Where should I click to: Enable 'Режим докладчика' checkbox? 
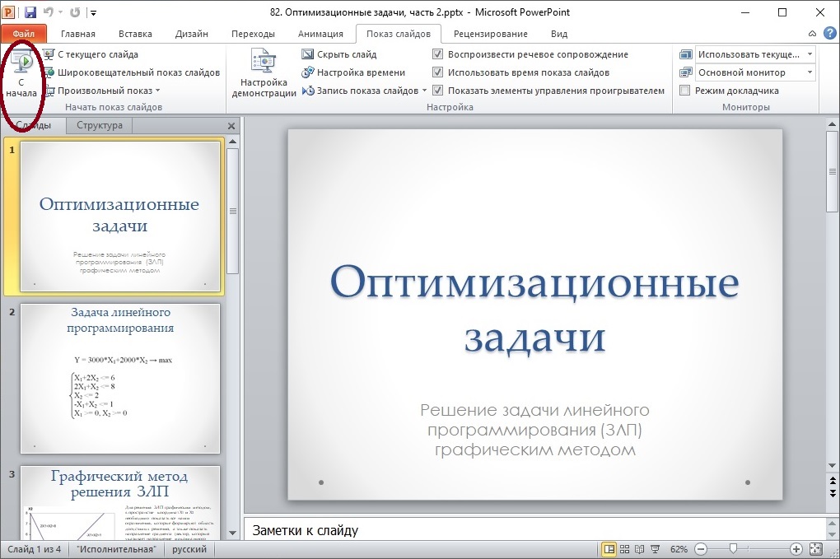click(684, 91)
